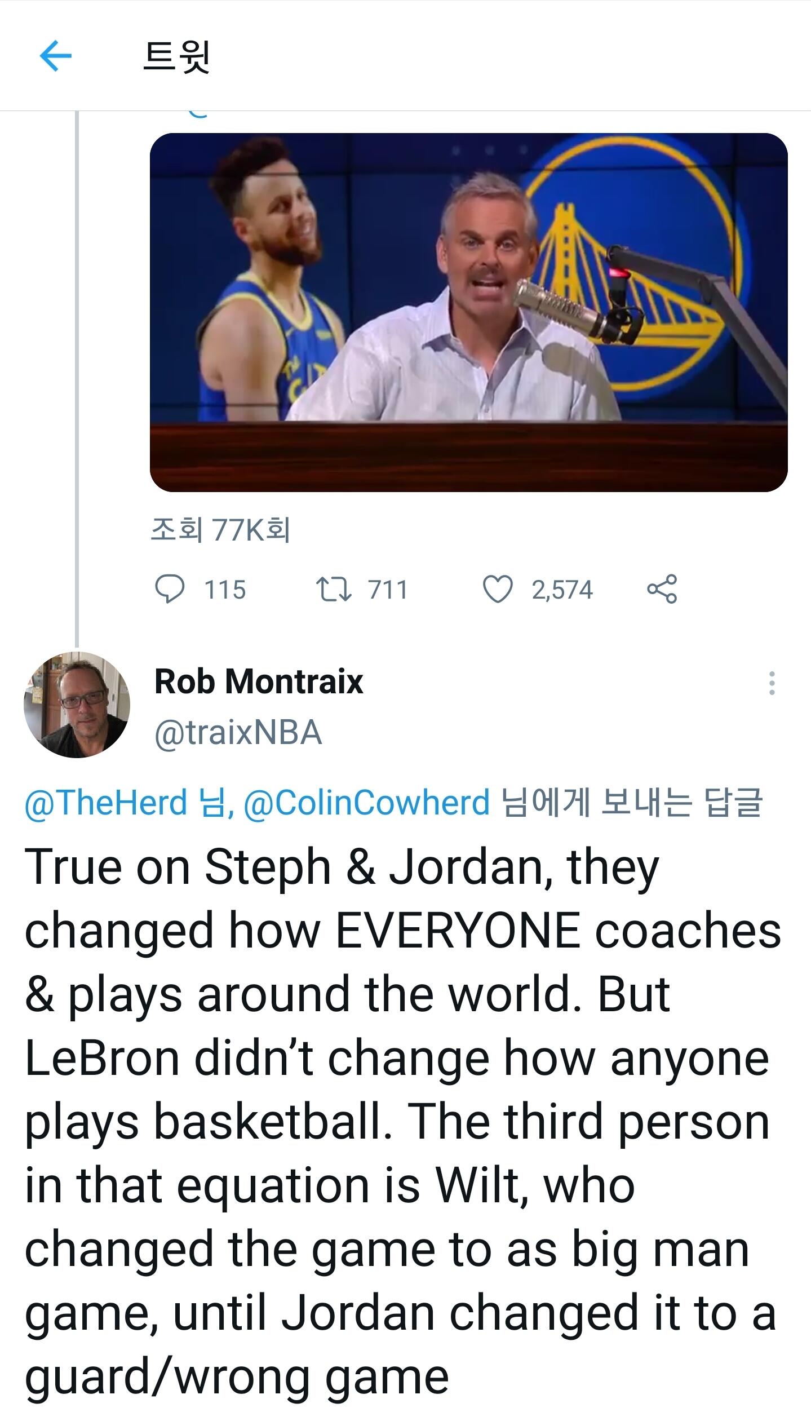Viewport: 811px width, 1421px height.
Task: Open the @TheHerd mention link
Action: pyautogui.click(x=105, y=803)
